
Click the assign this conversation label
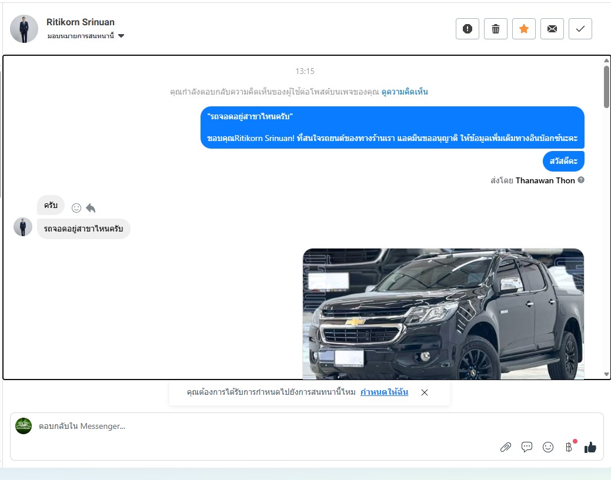tap(81, 36)
